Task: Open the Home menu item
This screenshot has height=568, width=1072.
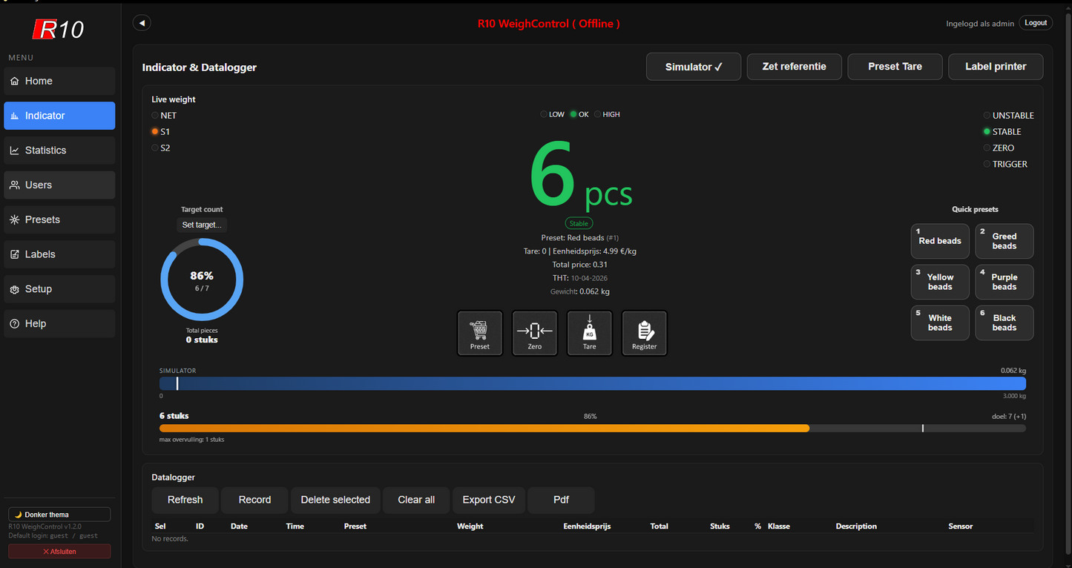Action: pos(59,81)
